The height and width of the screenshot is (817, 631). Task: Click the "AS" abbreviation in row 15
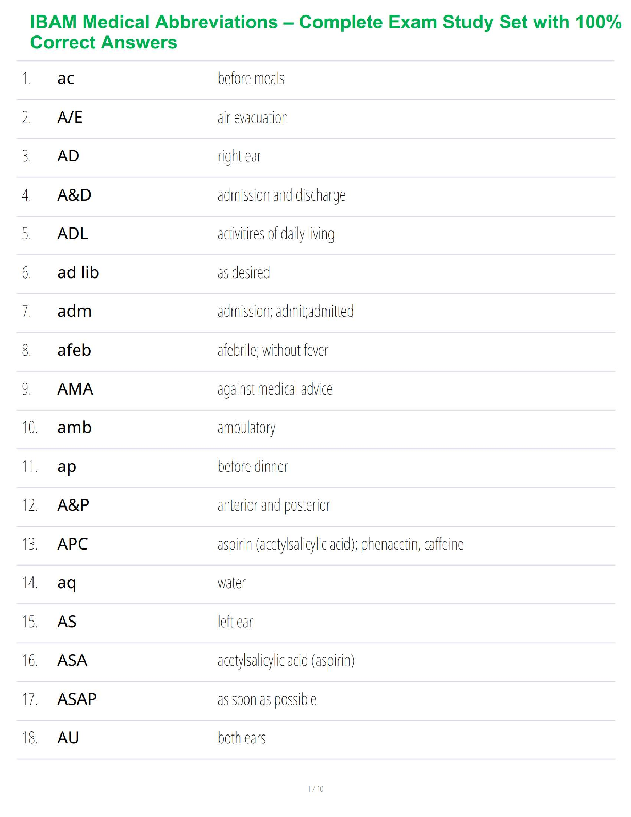pyautogui.click(x=67, y=622)
